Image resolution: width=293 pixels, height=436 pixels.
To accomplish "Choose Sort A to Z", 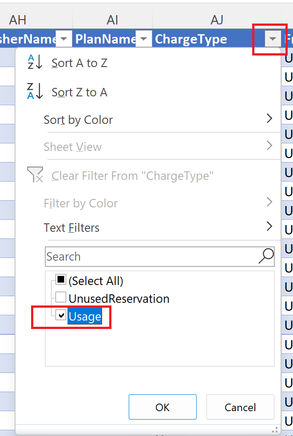I will [79, 63].
